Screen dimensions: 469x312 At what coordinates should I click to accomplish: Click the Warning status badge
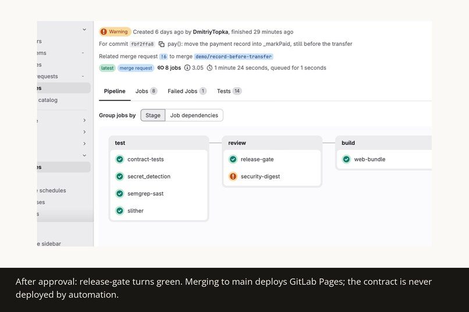pyautogui.click(x=115, y=31)
